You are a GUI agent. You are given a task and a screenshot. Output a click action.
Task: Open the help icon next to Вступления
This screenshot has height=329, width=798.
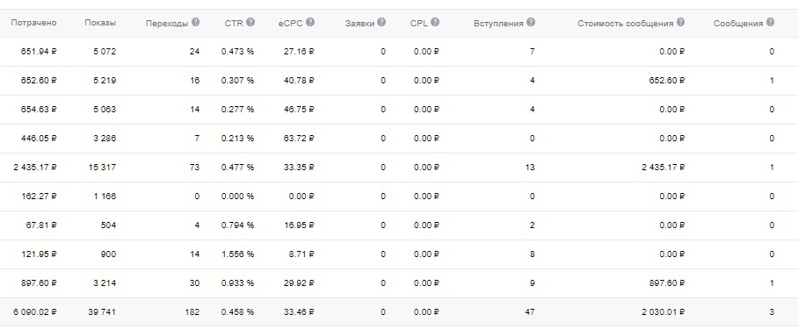(x=531, y=23)
